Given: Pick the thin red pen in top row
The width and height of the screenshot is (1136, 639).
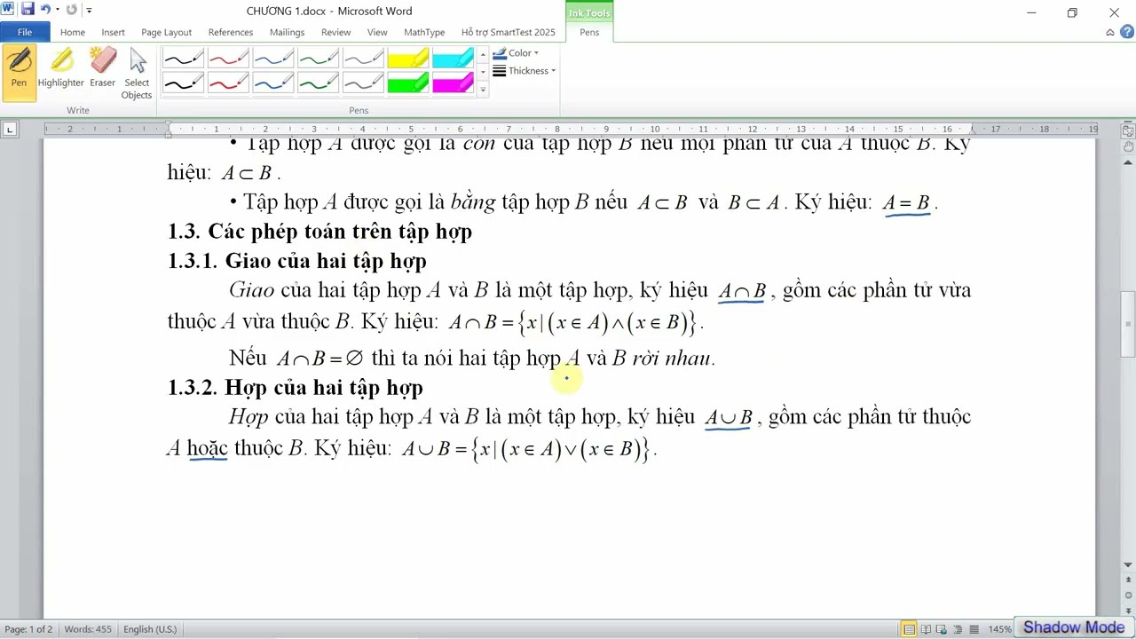Looking at the screenshot, I should point(228,59).
